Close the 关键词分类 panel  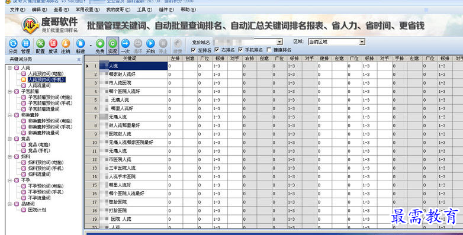tap(79, 60)
